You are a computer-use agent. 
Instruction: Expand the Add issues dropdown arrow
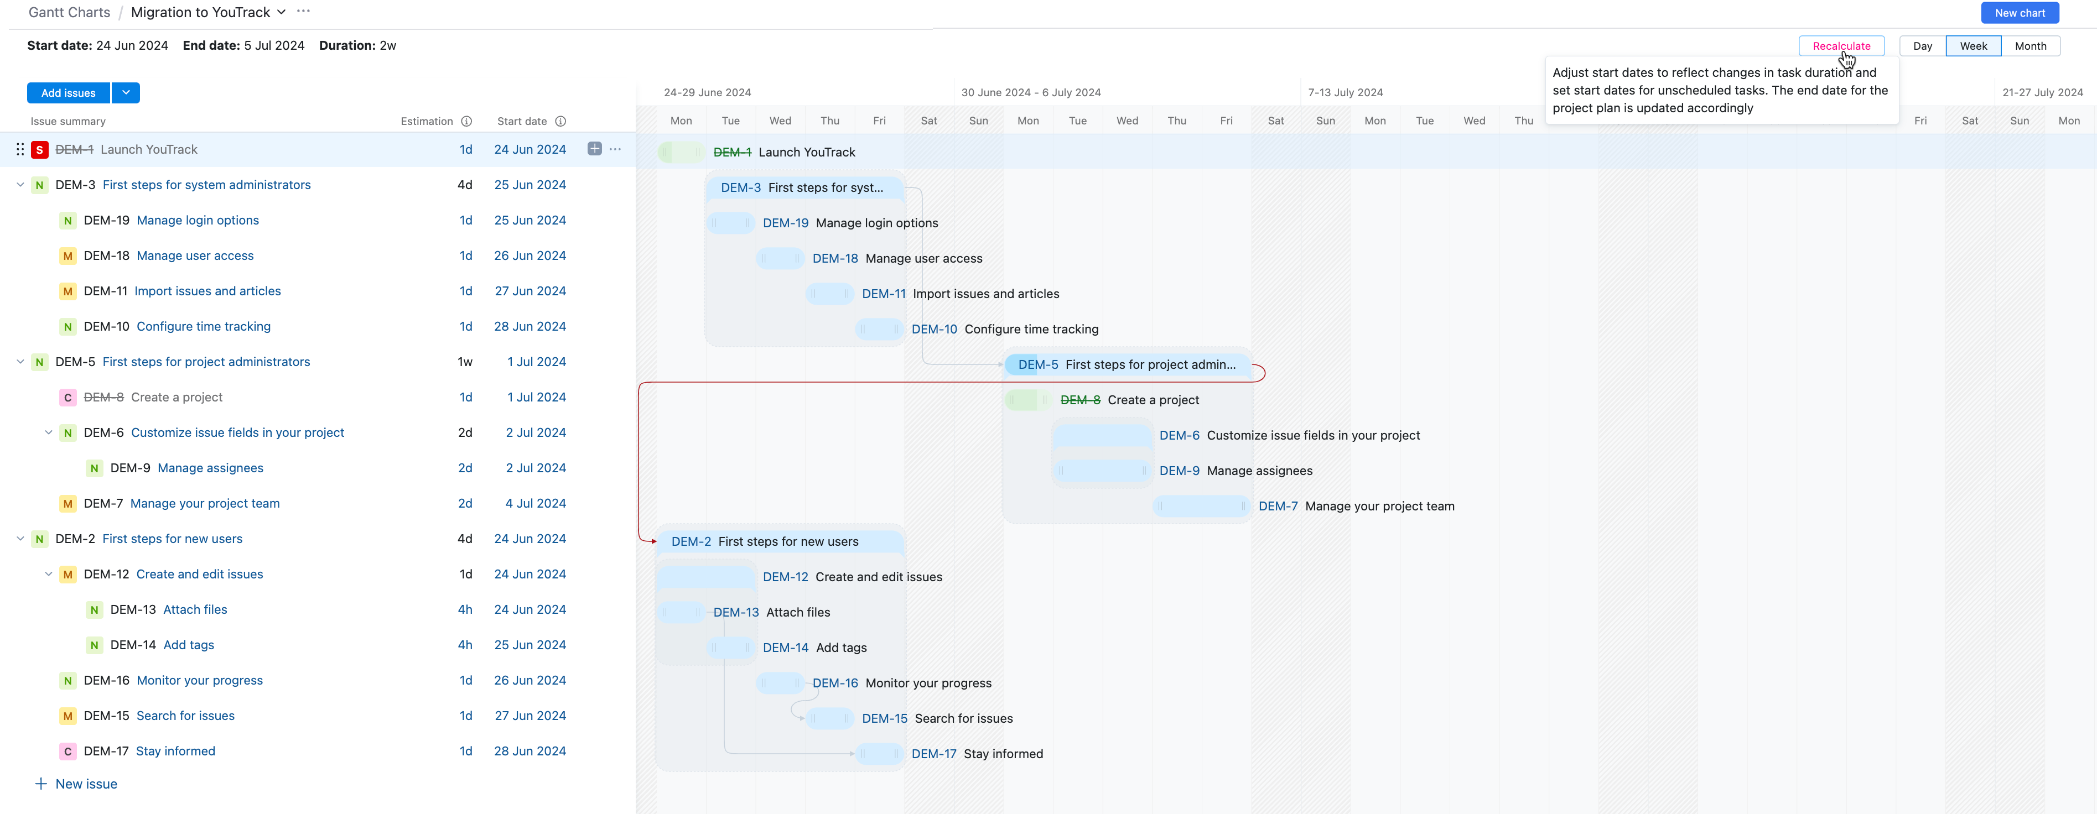coord(126,92)
